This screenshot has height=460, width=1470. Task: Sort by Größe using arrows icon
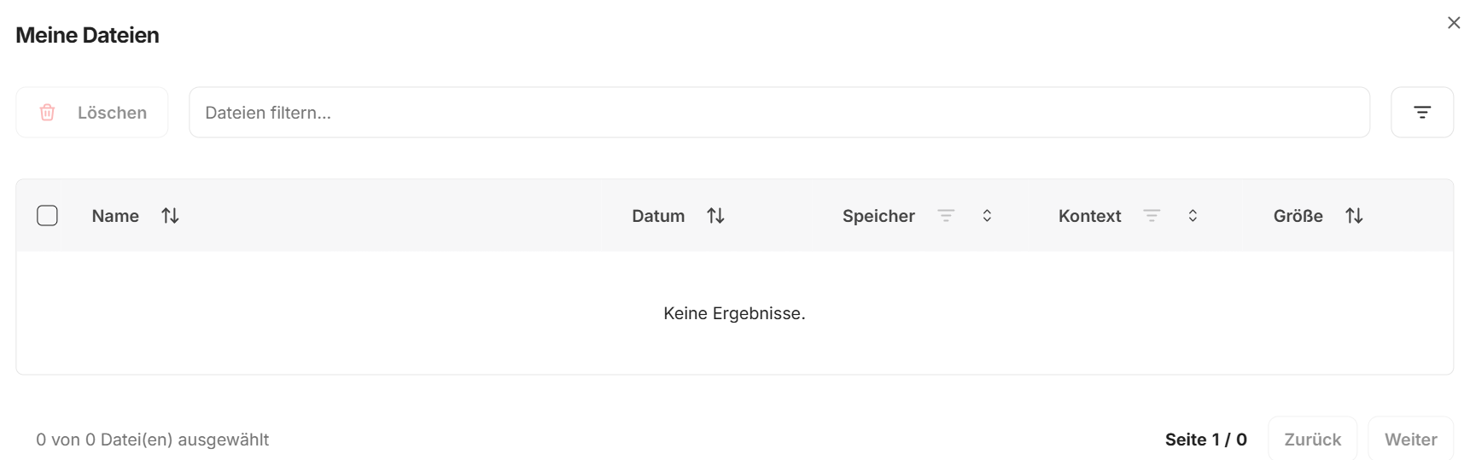click(1354, 216)
